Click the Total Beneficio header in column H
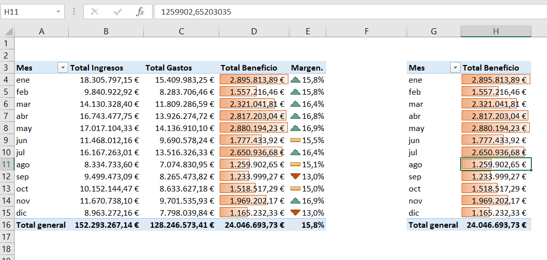Screen dimensions: 547x260 click(496, 68)
